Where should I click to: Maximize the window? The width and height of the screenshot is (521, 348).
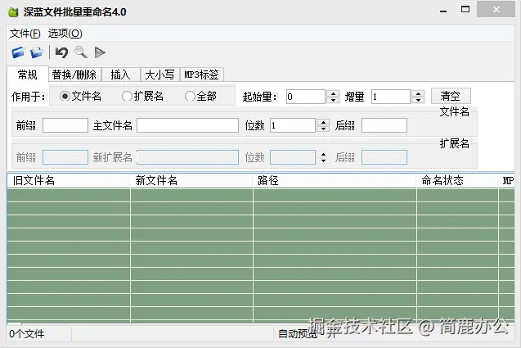[465, 10]
